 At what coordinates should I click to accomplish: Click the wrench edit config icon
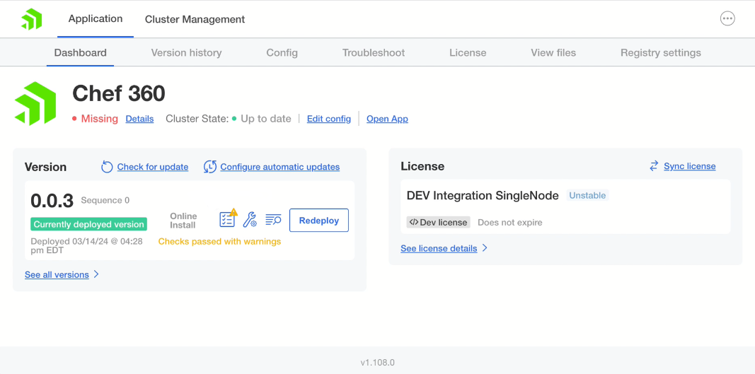point(250,220)
